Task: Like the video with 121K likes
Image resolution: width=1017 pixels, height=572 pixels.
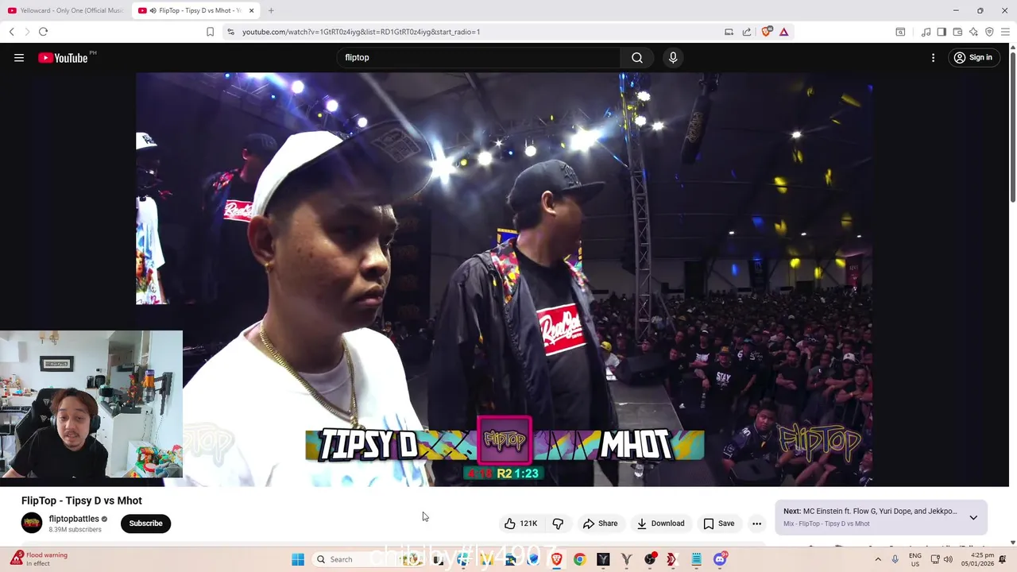Action: [521, 523]
